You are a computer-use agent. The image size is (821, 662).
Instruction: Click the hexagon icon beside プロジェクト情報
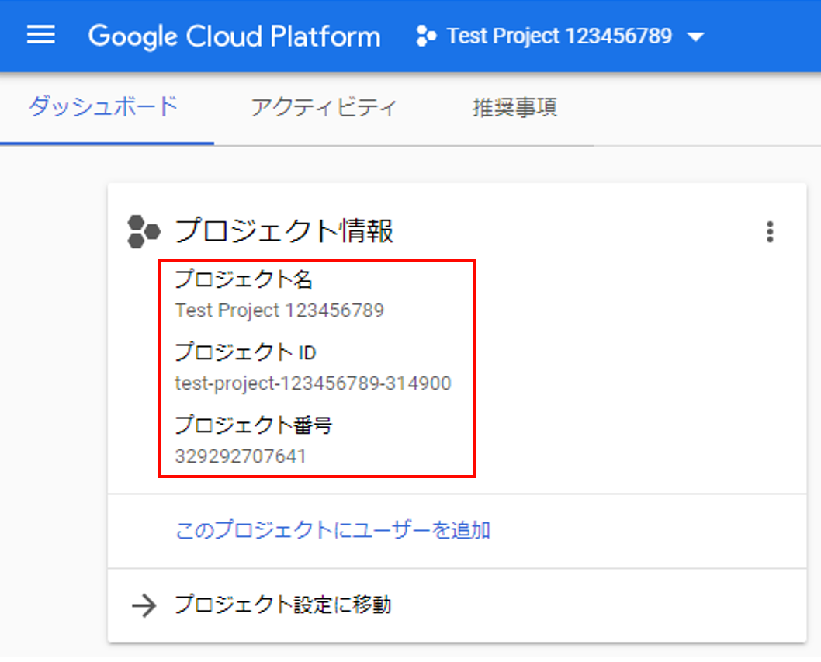tap(144, 231)
